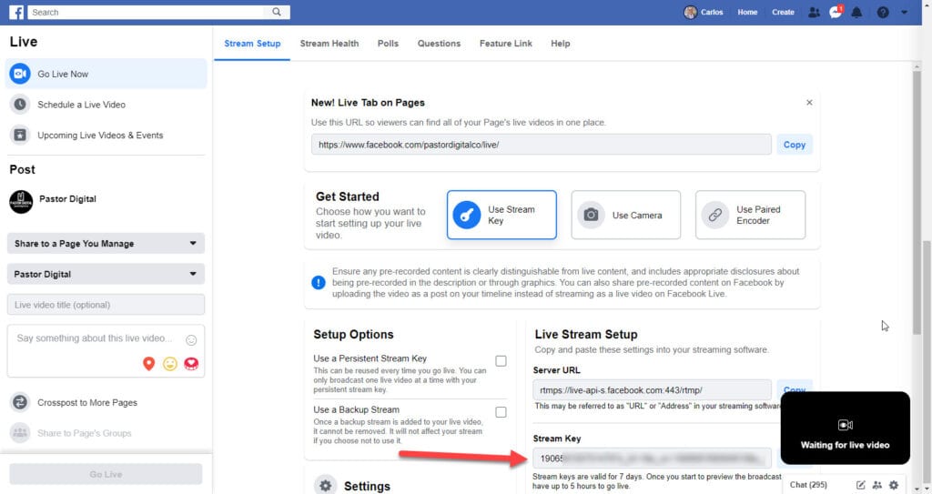The height and width of the screenshot is (494, 932).
Task: Open the Friend Requests icon
Action: pyautogui.click(x=815, y=12)
